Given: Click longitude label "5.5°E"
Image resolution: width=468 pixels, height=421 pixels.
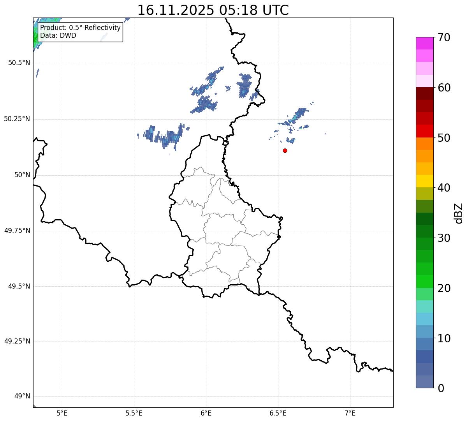Looking at the screenshot, I should pos(134,413).
